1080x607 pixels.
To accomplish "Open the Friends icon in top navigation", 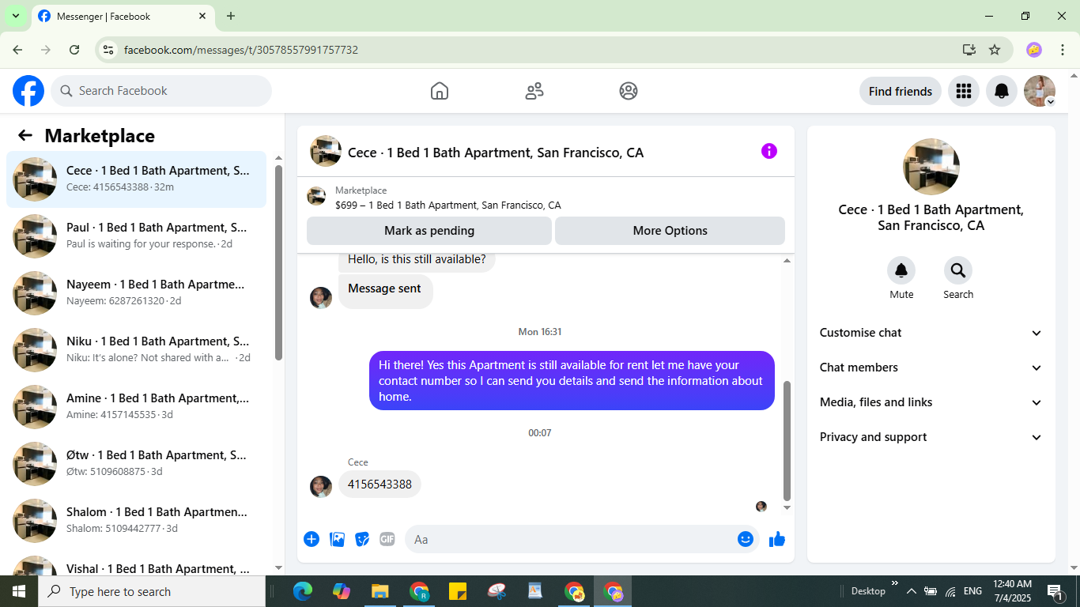I will (534, 91).
